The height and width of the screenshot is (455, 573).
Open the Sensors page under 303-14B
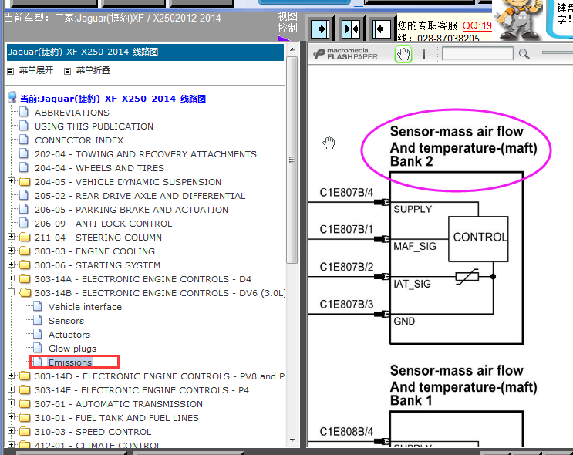[66, 321]
